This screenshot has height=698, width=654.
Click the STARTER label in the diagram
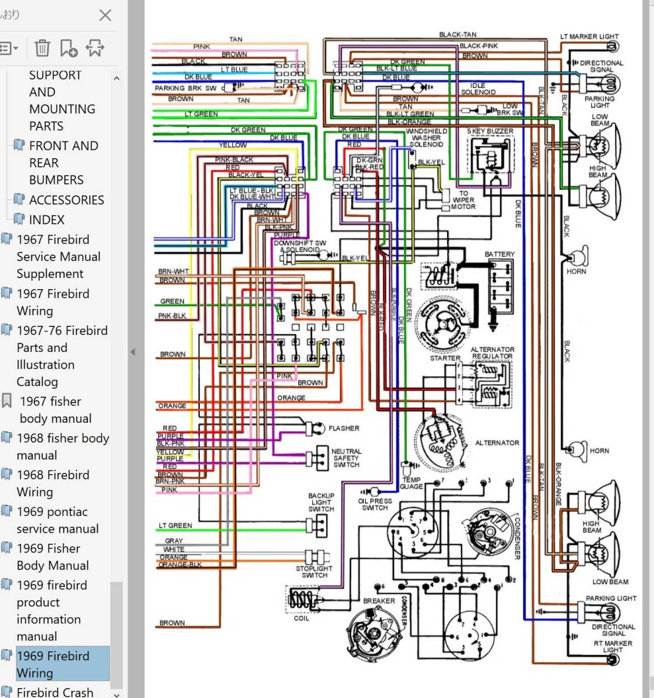(x=445, y=358)
